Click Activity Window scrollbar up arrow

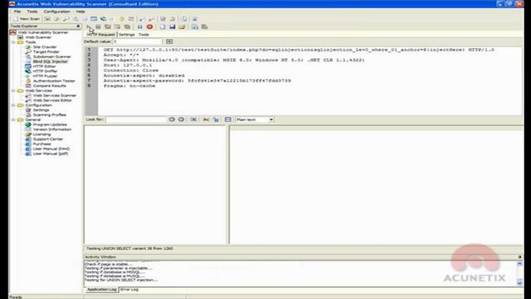(520, 263)
